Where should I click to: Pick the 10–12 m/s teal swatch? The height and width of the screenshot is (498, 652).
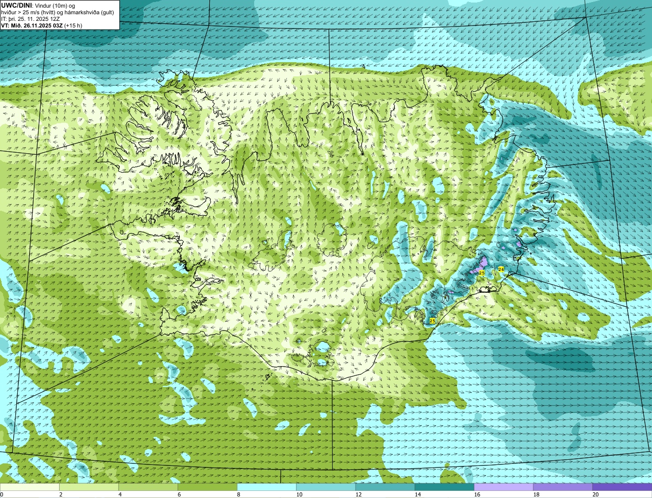[x=326, y=487]
